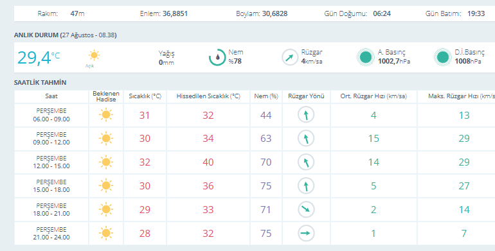This screenshot has width=495, height=251.
Task: Click sun icon in 18.00 - 21.00 row
Action: pyautogui.click(x=106, y=209)
